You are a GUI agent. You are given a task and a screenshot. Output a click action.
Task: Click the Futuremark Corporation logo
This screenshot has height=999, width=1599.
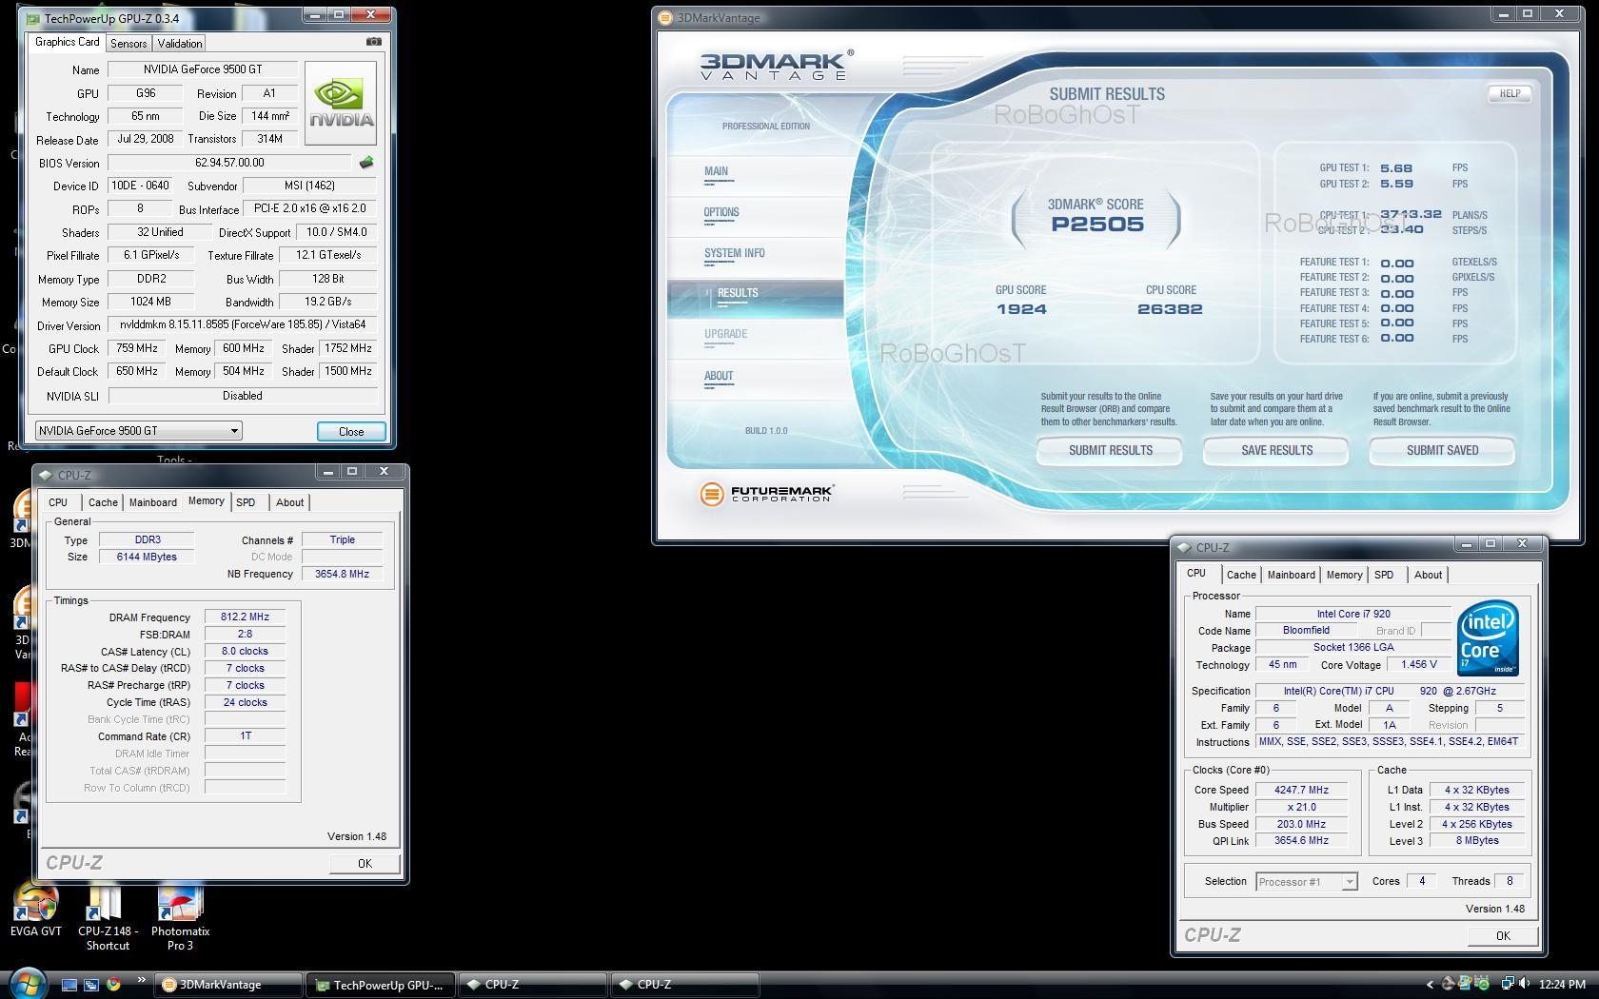[767, 494]
